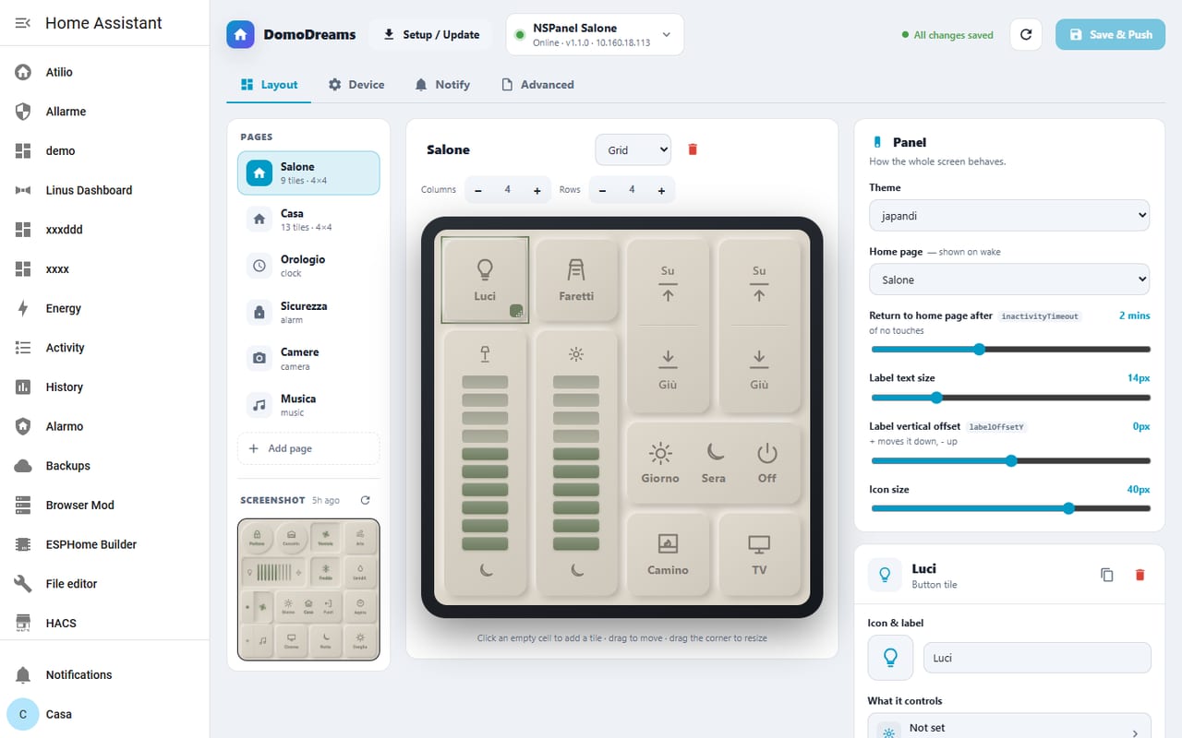Click the DomoDreams home logo icon

pos(240,34)
